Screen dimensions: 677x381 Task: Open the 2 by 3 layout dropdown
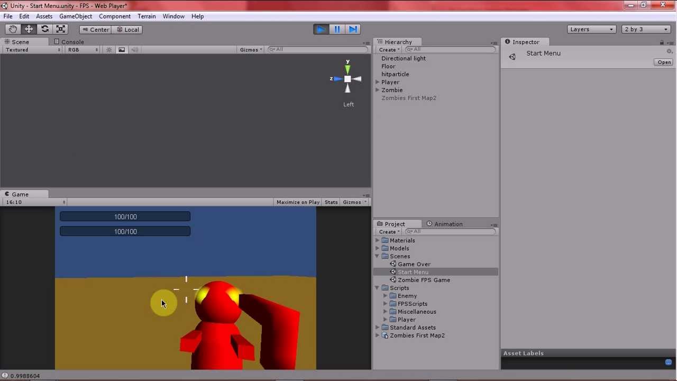pos(646,30)
